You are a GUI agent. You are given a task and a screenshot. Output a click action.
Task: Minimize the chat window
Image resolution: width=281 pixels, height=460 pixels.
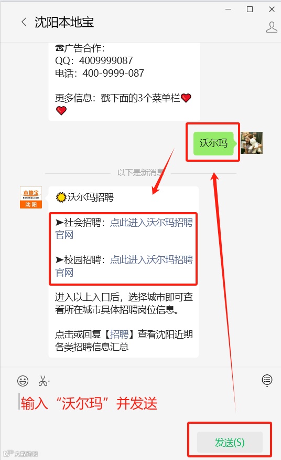tap(228, 9)
